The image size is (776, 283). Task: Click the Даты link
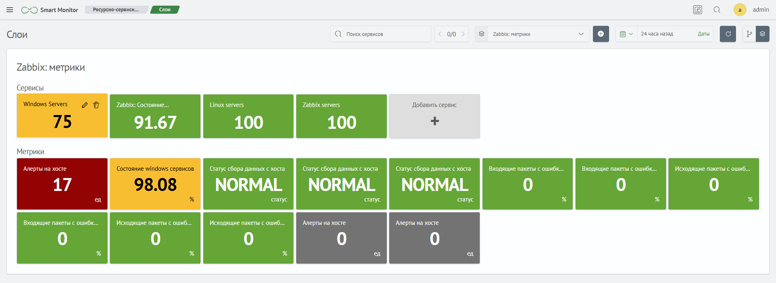(704, 34)
